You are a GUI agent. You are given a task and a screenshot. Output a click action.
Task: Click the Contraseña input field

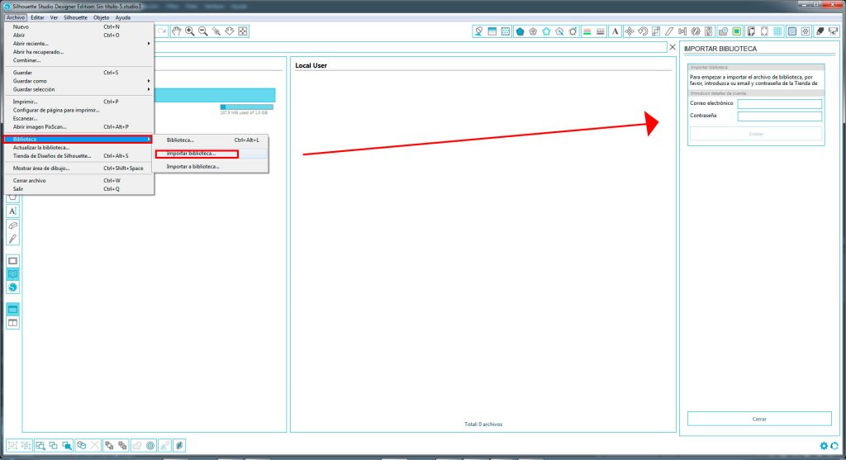(780, 116)
